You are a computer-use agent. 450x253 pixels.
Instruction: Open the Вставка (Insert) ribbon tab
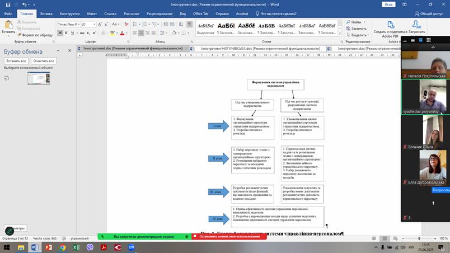(46, 13)
